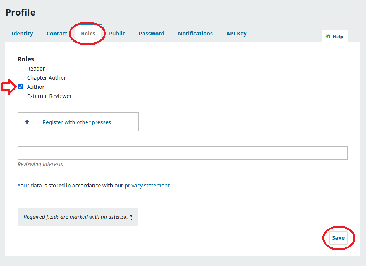366x266 pixels.
Task: Open the Identity tab
Action: click(x=22, y=34)
